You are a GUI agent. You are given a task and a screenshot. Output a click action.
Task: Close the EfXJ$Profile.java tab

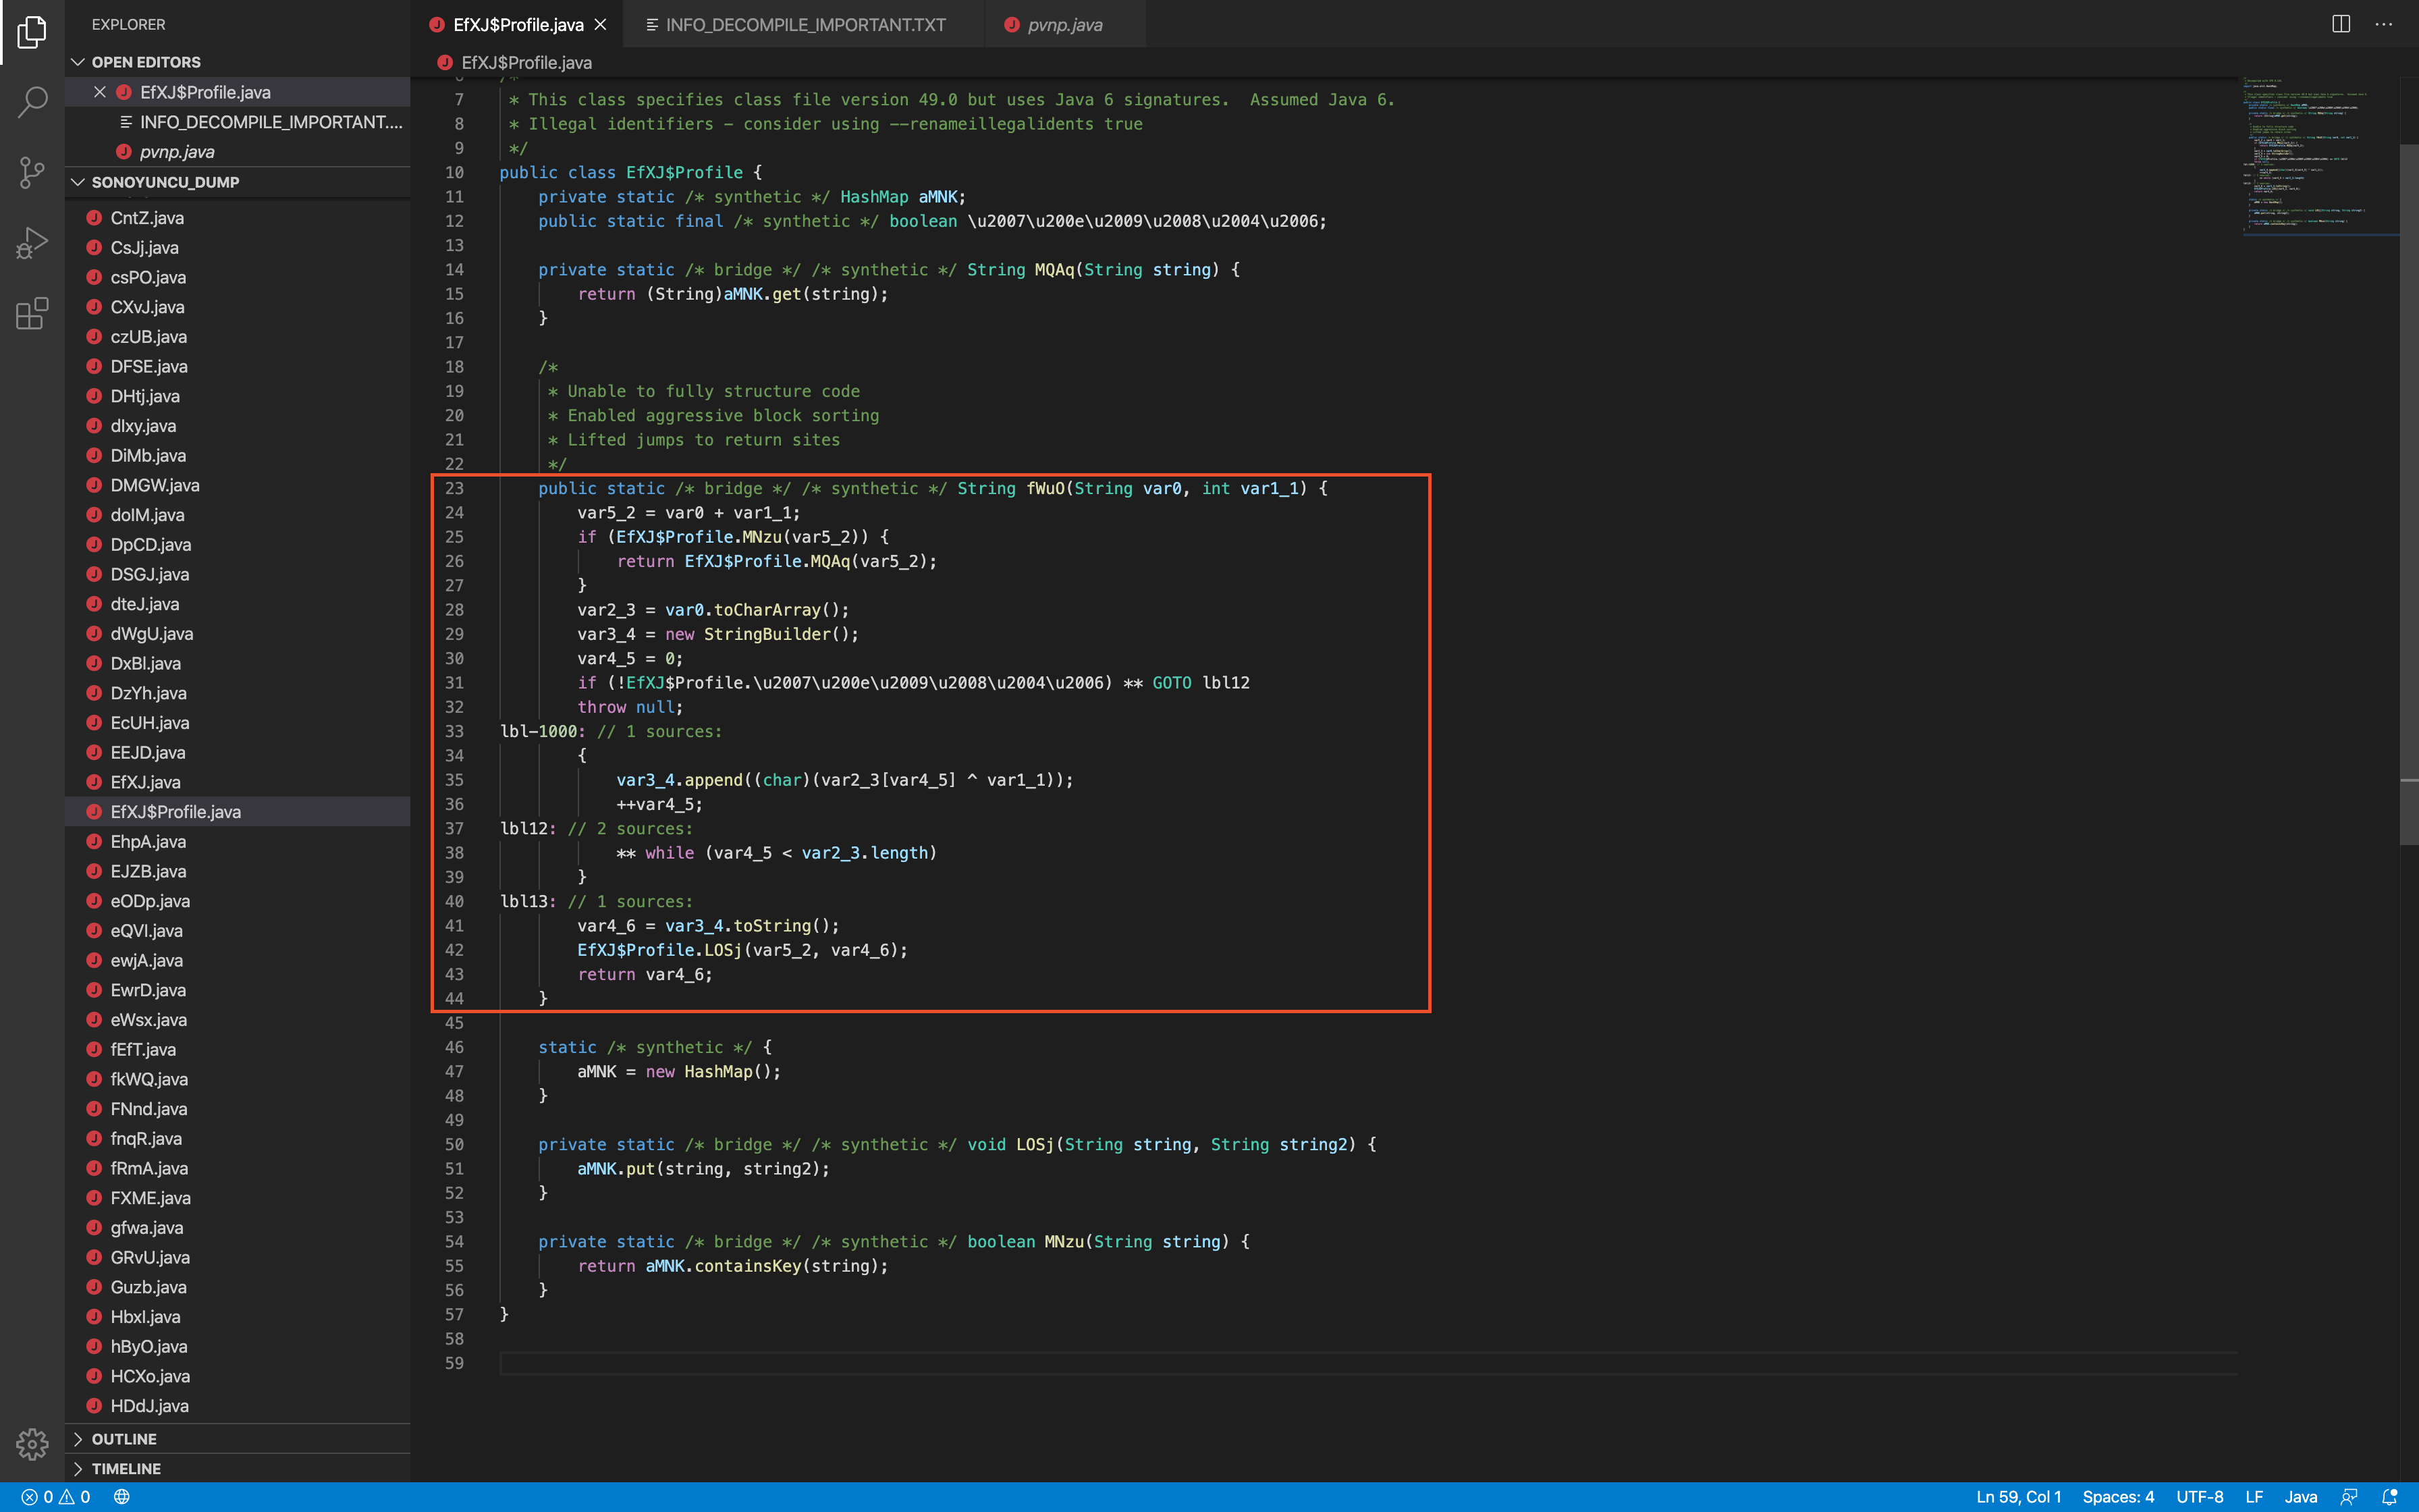click(601, 24)
